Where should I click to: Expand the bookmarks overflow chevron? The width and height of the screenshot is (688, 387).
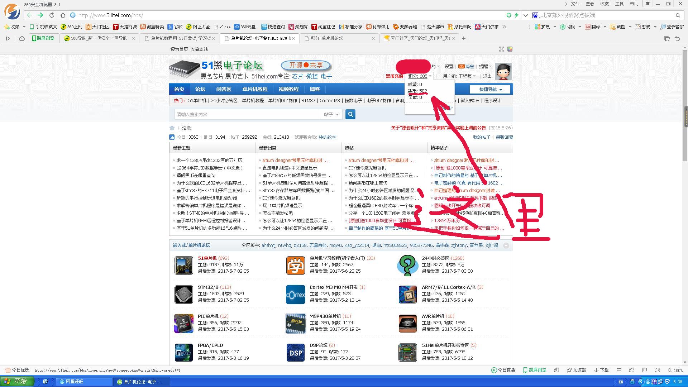tap(504, 27)
